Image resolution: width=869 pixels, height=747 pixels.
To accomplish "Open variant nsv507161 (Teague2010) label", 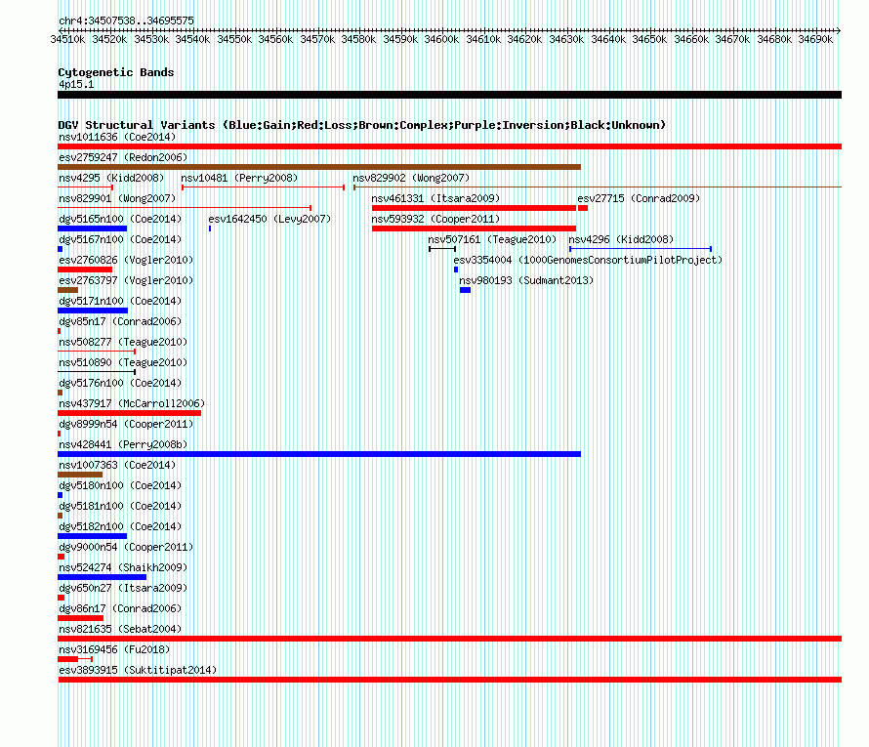I will point(492,239).
